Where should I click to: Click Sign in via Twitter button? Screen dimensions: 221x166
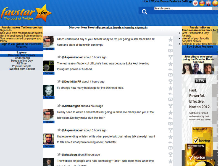22,46
